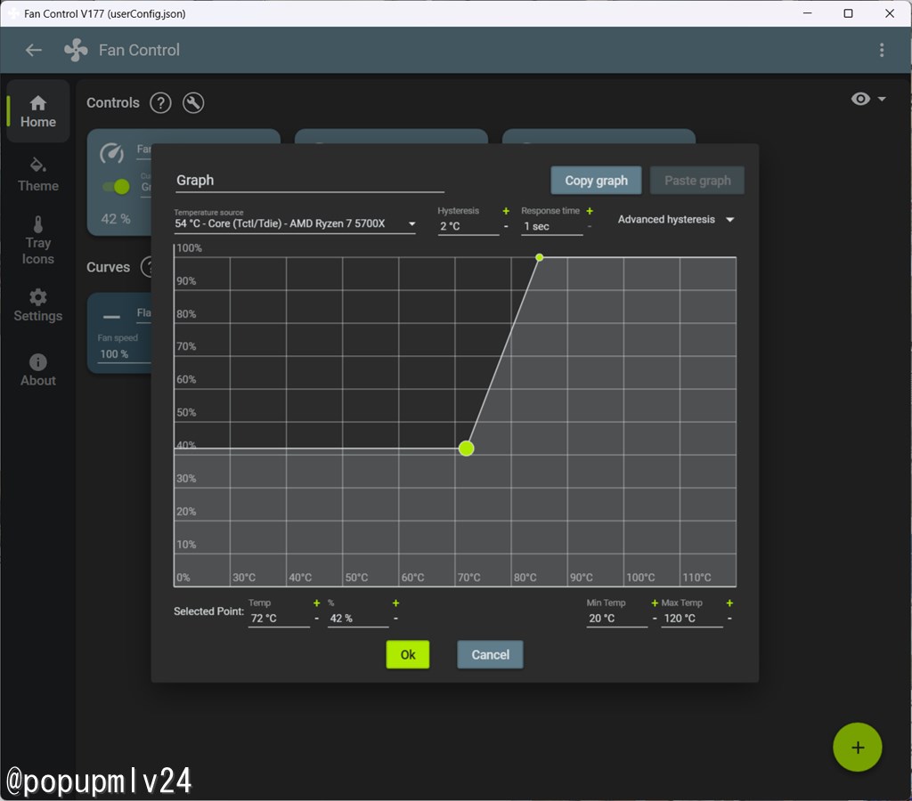This screenshot has height=801, width=912.
Task: Expand the Advanced hysteresis section
Action: coord(676,220)
